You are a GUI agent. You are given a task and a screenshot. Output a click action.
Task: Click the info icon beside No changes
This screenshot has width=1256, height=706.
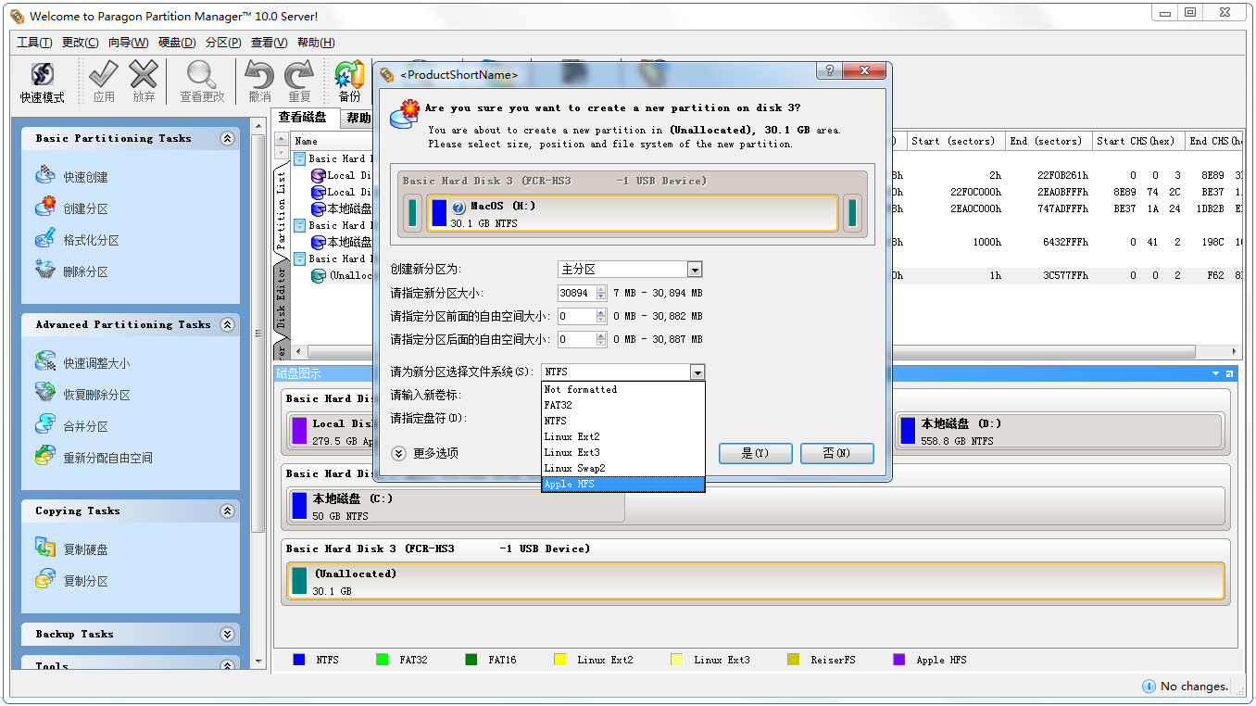coord(1149,687)
